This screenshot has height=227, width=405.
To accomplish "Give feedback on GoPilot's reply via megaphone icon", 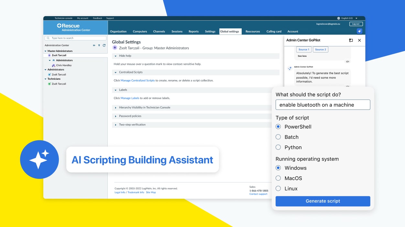I will click(348, 61).
